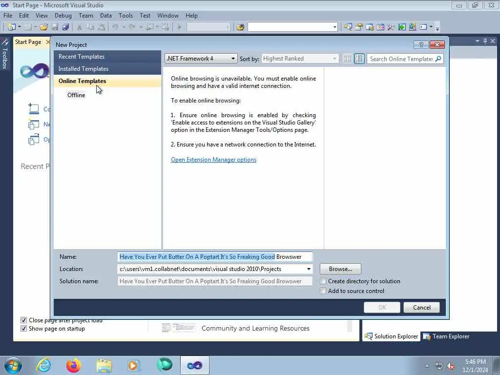
Task: Click the Save All toolbar icon
Action: [66, 27]
